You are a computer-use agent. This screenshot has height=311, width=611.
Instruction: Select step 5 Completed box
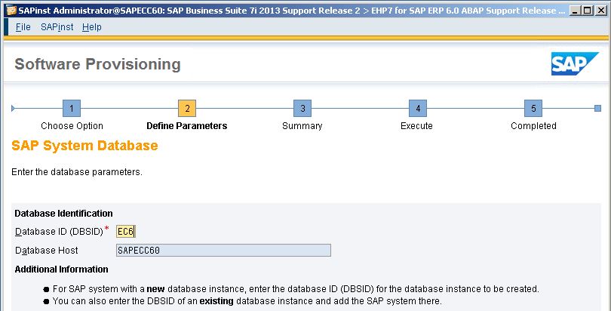tap(533, 109)
